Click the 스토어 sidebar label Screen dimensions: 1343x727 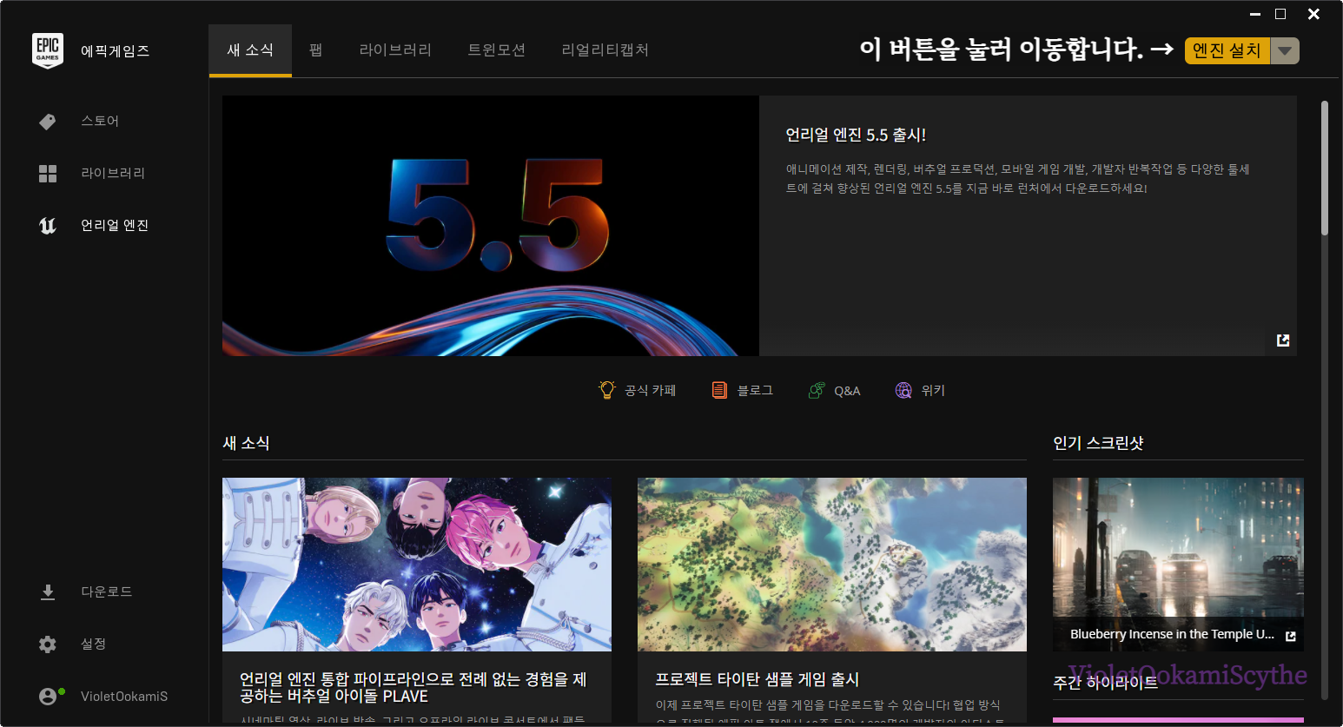(x=100, y=122)
